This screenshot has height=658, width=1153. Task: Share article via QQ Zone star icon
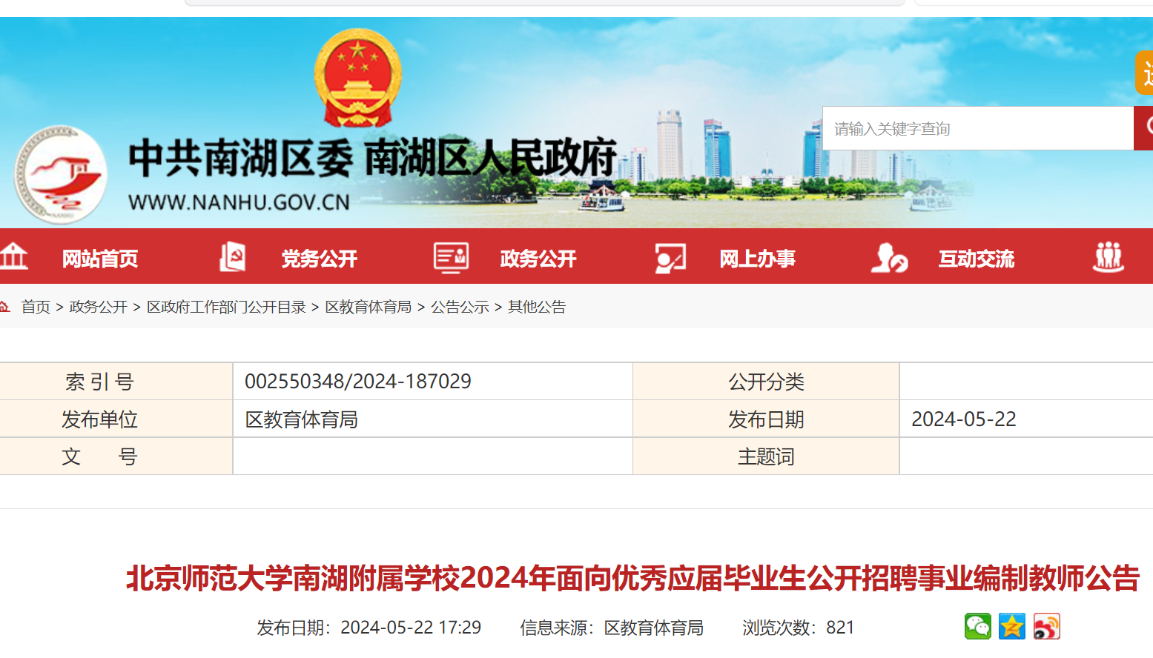pos(1011,627)
